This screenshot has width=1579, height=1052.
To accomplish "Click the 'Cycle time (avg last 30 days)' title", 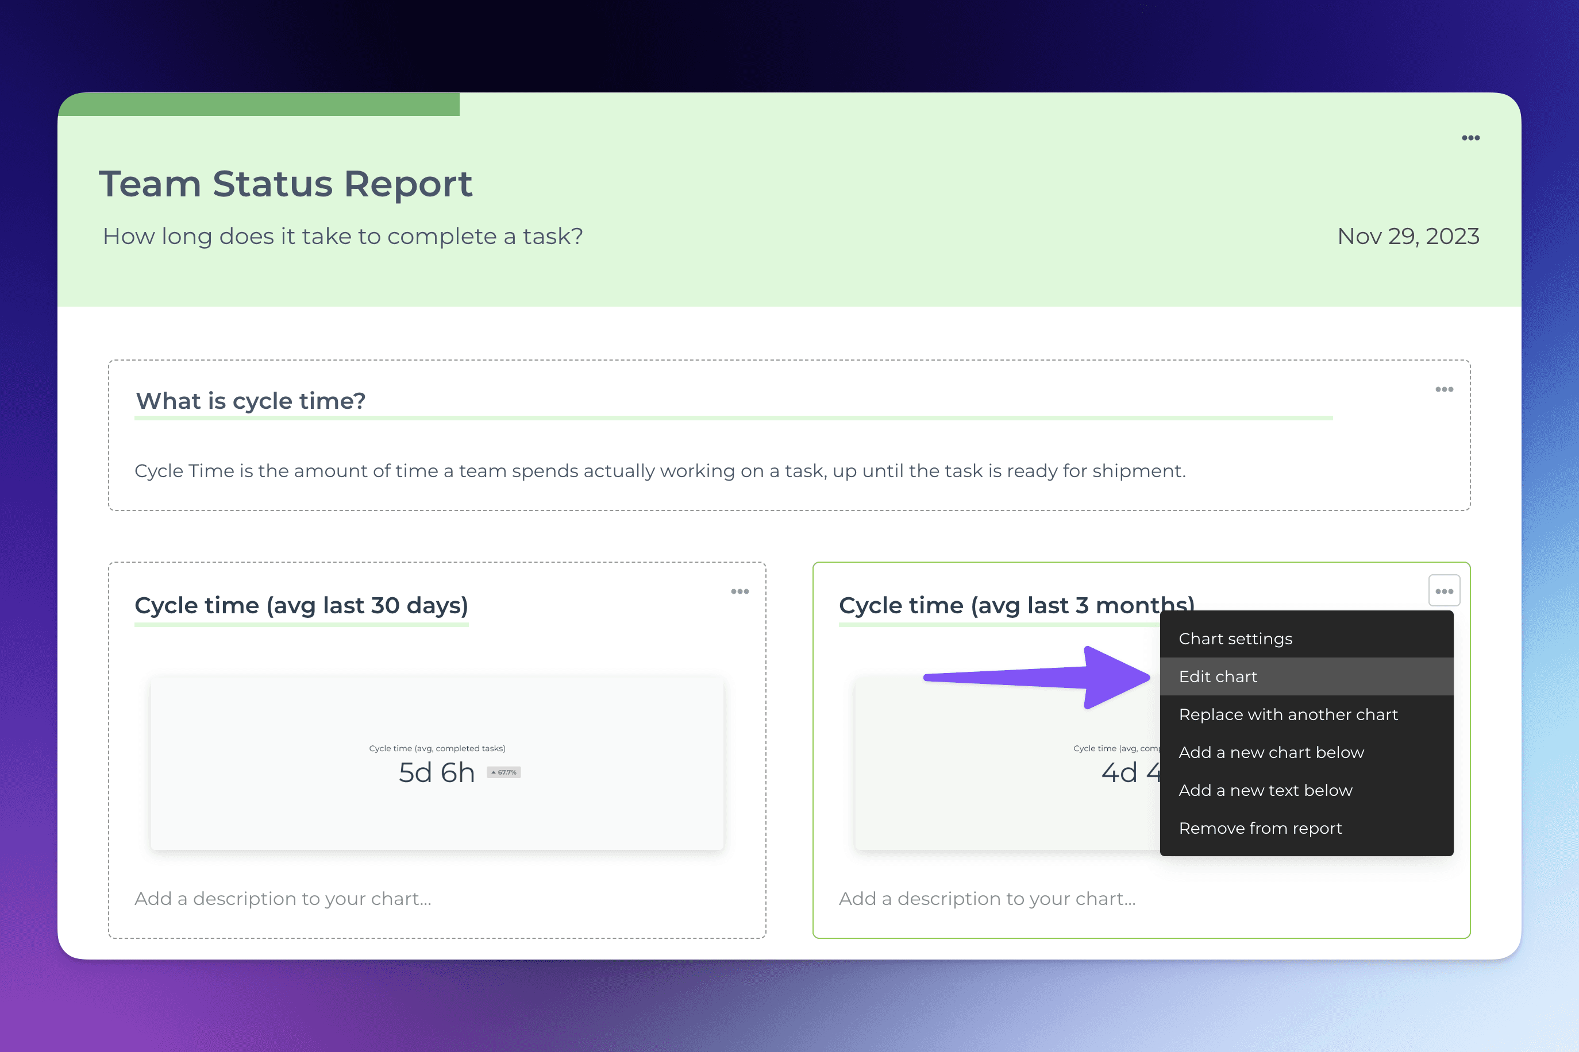I will point(302,605).
